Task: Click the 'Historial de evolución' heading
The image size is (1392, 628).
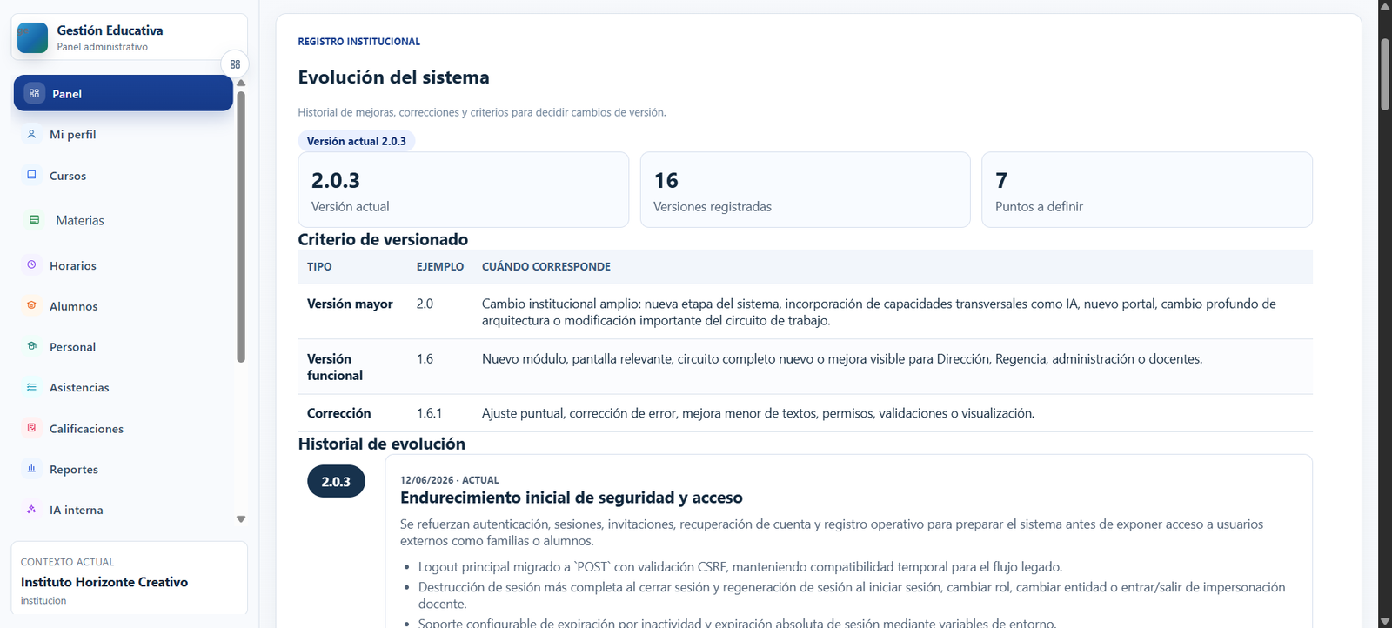Action: (x=382, y=444)
